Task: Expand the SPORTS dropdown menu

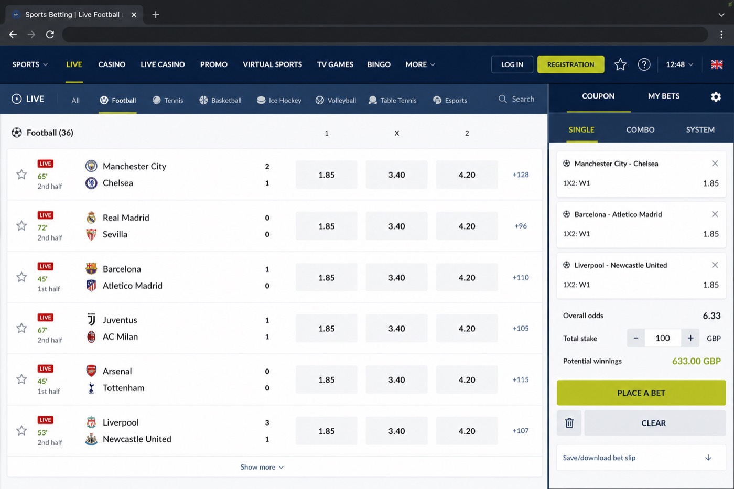Action: point(30,64)
